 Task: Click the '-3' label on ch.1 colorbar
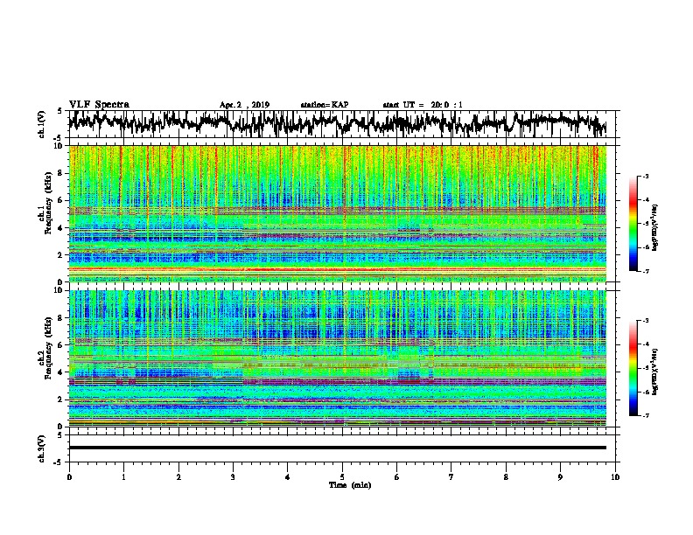coord(645,176)
